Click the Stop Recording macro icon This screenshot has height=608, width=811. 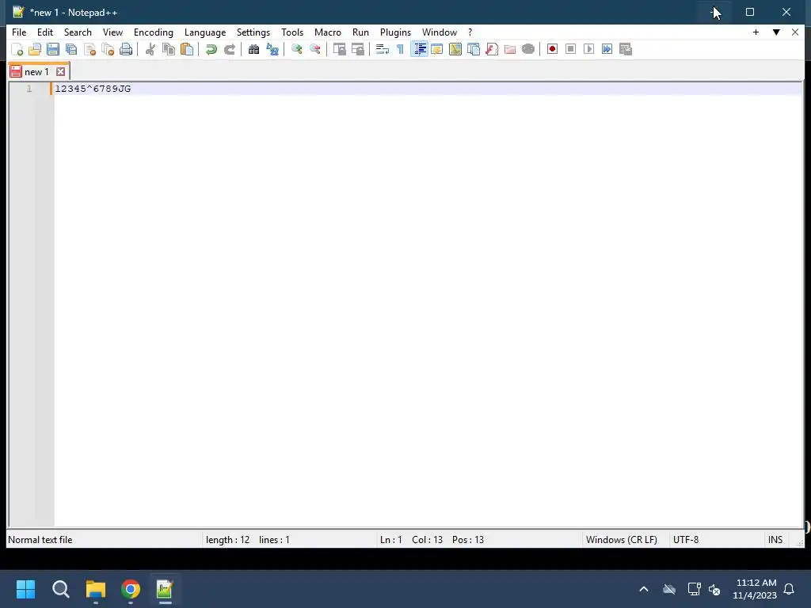570,49
